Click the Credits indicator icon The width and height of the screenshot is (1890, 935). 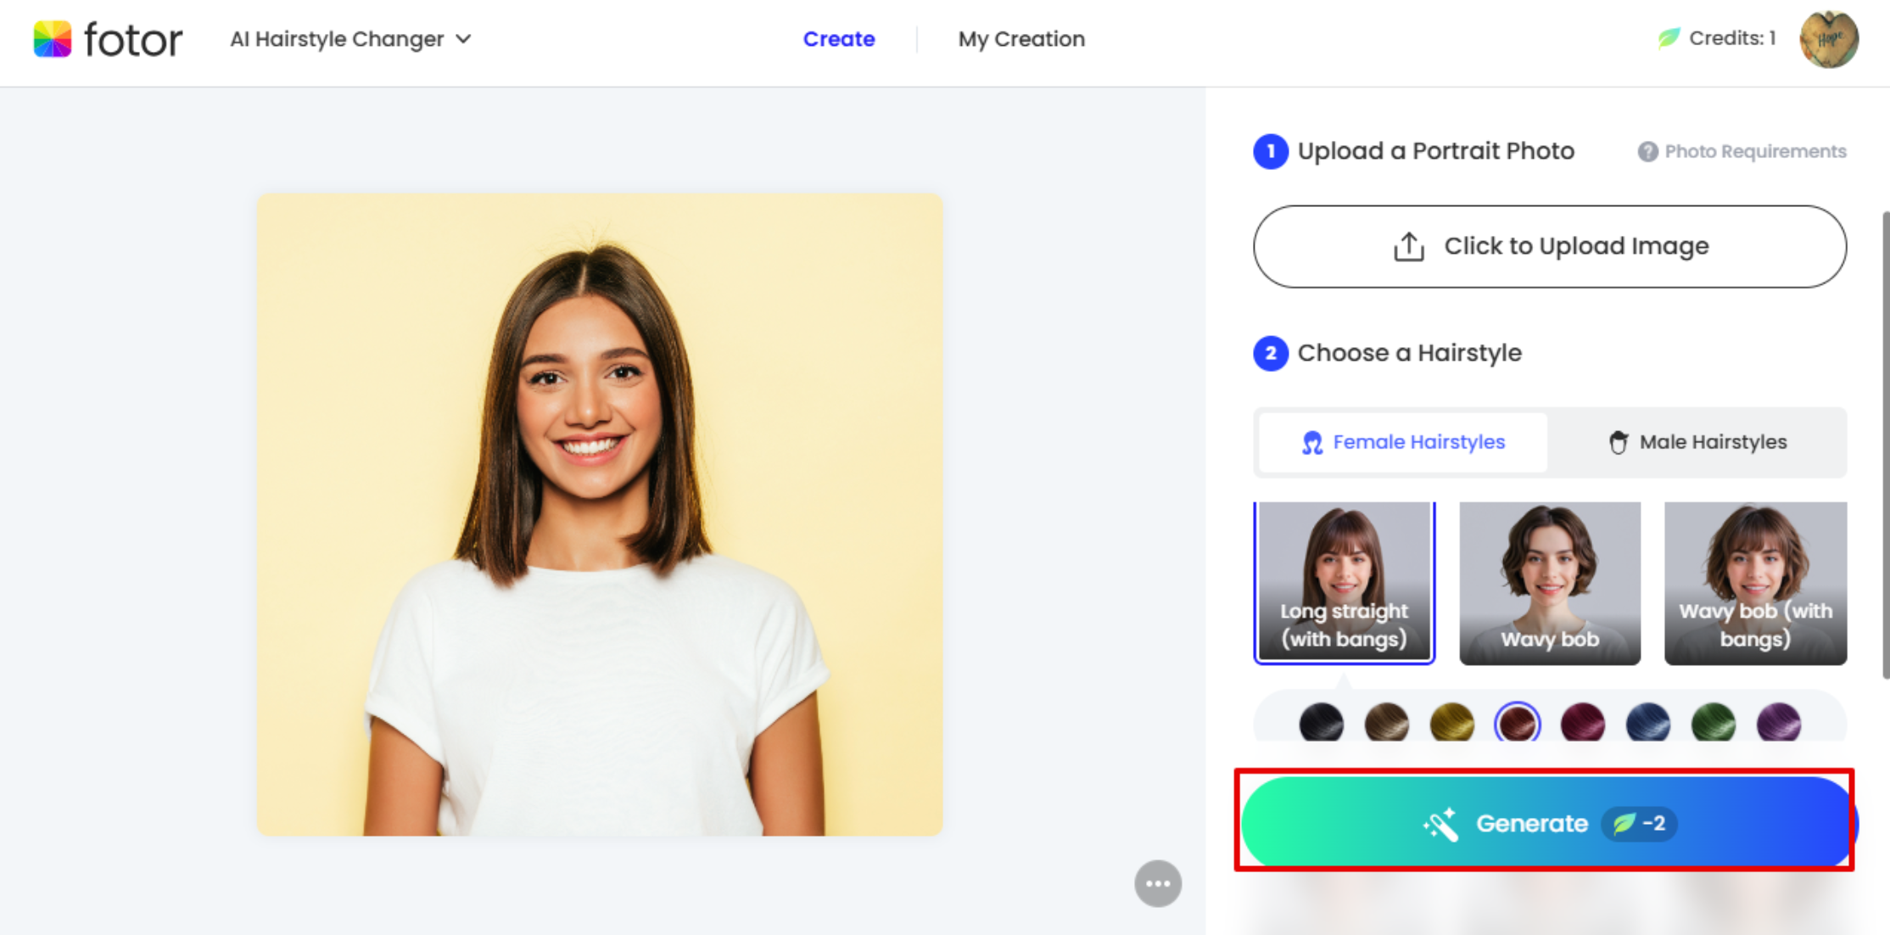point(1669,40)
